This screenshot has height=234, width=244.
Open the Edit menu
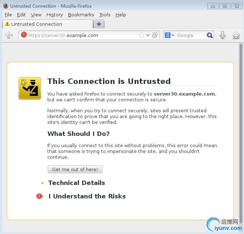click(21, 15)
